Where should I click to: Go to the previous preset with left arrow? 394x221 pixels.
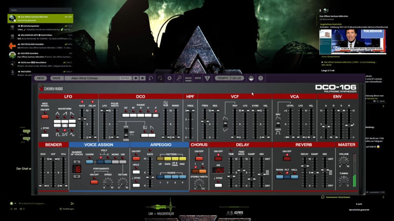tap(136, 78)
